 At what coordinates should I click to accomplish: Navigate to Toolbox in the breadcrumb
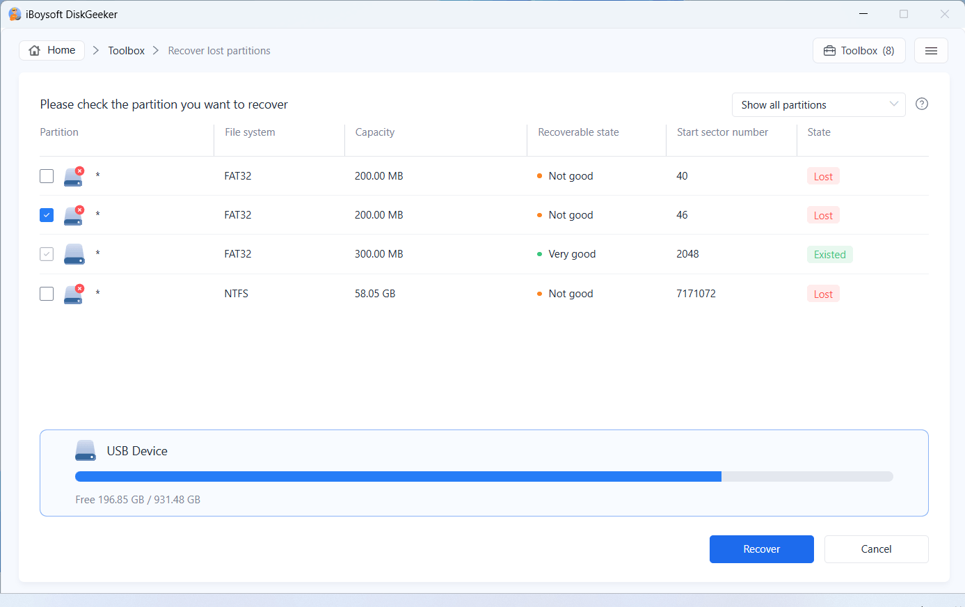click(x=126, y=51)
